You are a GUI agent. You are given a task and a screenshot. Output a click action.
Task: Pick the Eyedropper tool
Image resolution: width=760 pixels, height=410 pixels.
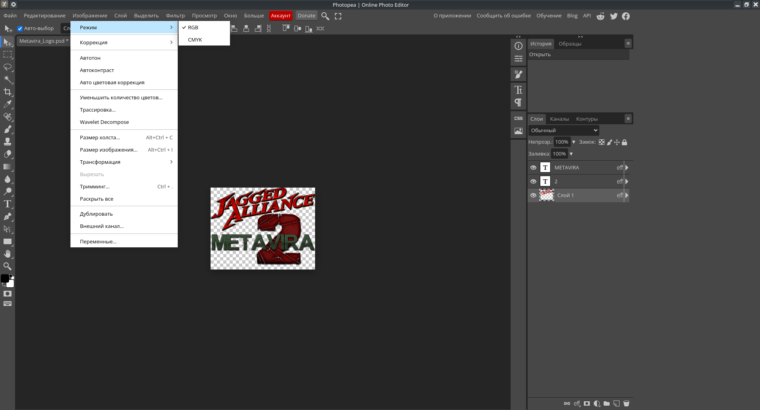click(8, 104)
